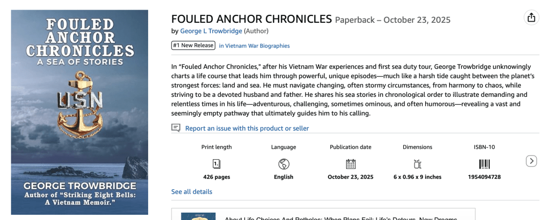543x220 pixels.
Task: Click the Fouled Anchor Chronicles title heading
Action: pyautogui.click(x=252, y=20)
